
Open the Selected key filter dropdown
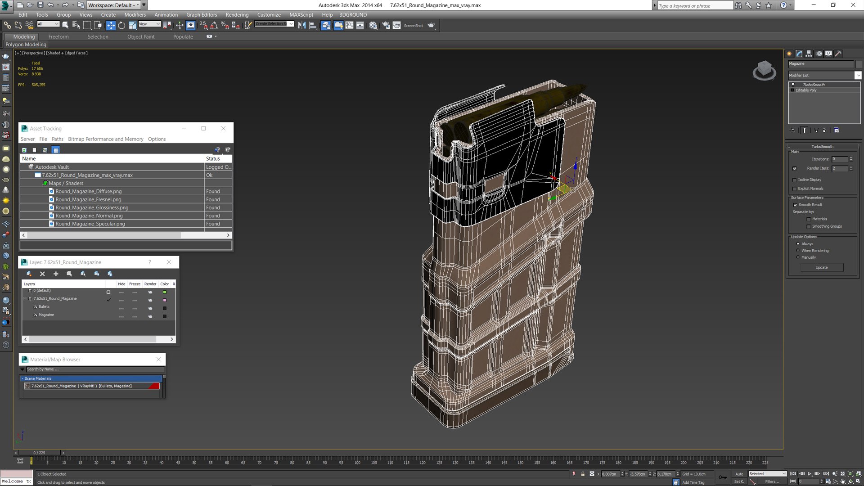coord(768,474)
